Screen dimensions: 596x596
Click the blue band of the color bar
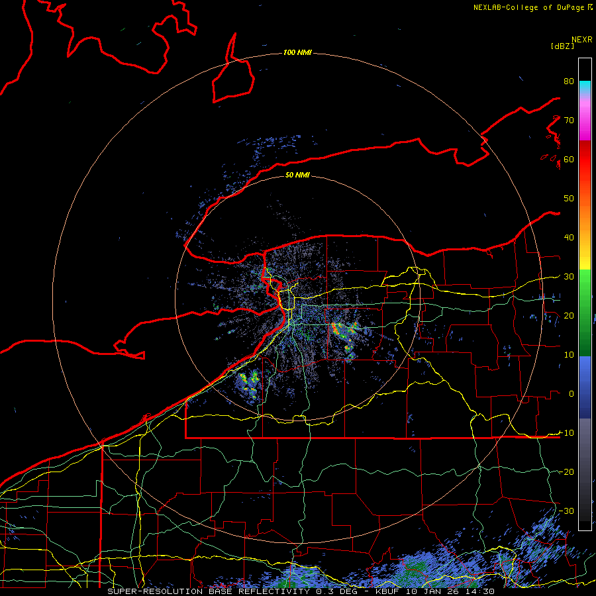pos(585,387)
